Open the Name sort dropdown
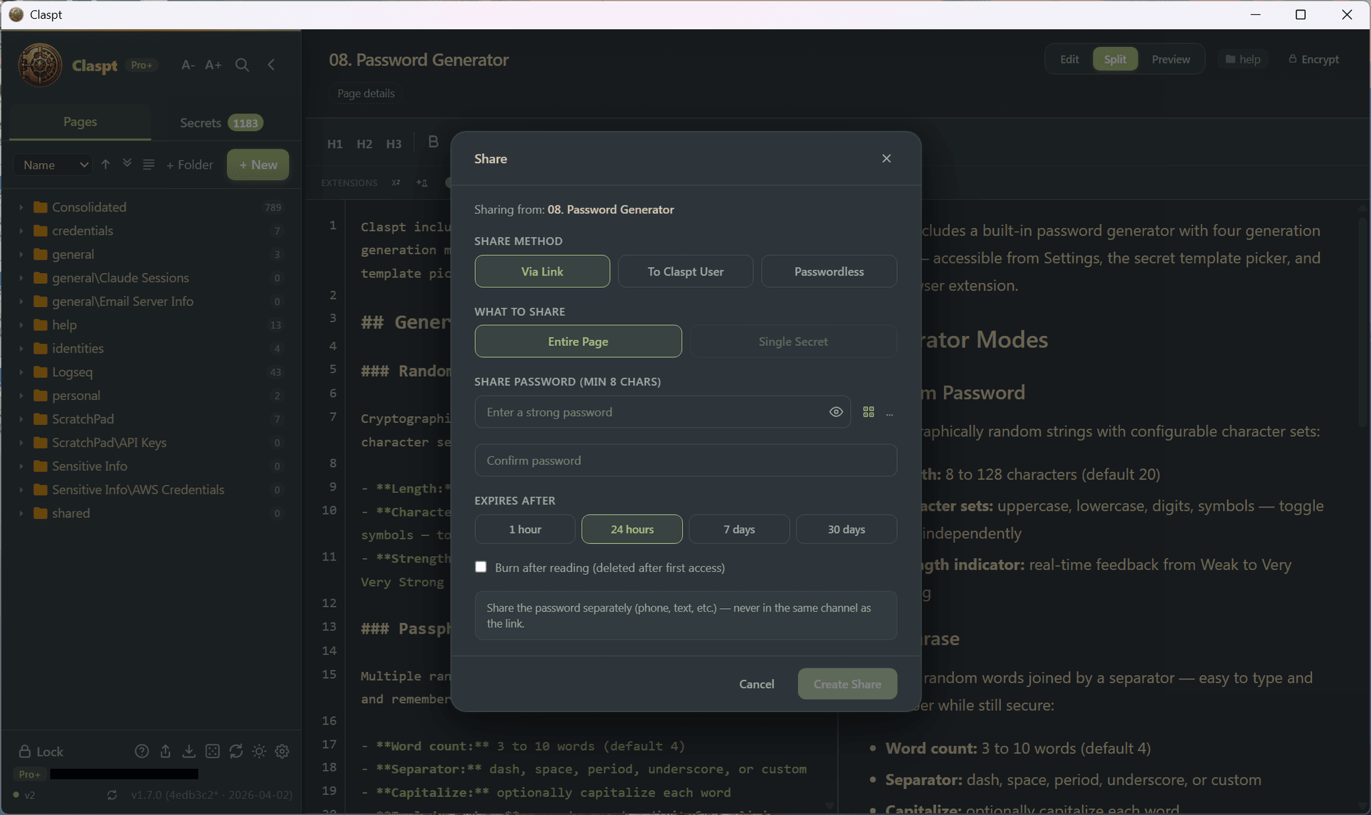The image size is (1371, 815). (x=53, y=165)
